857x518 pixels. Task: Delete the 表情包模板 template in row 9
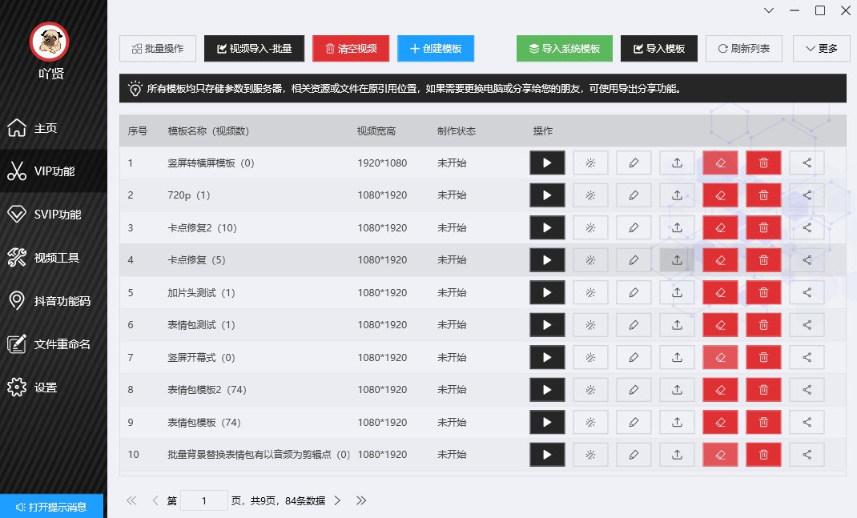(763, 423)
